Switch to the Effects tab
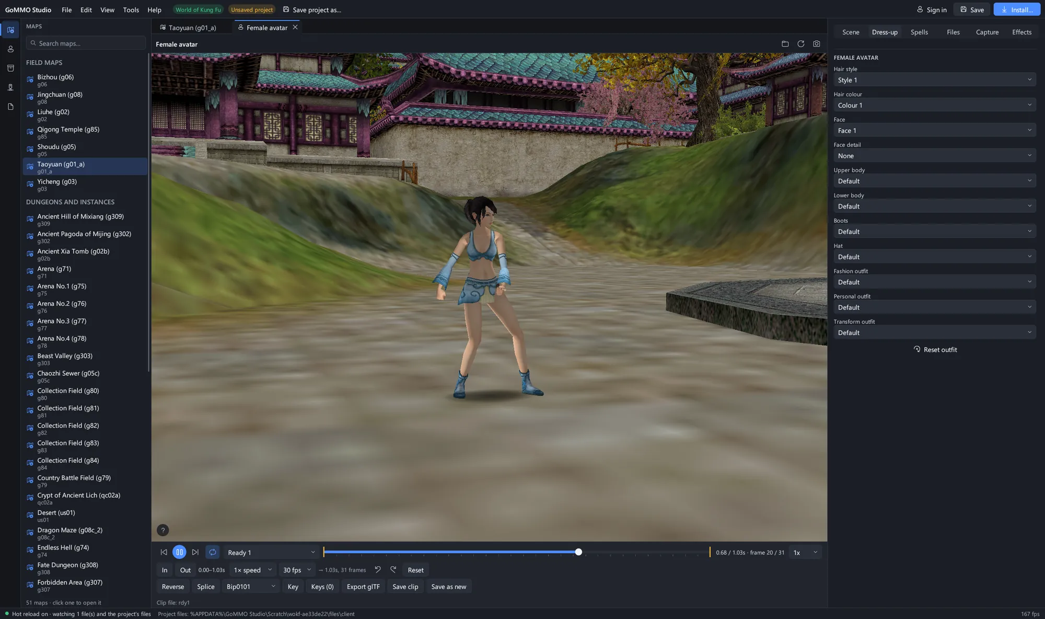Screen dimensions: 1045x619 (1021, 32)
